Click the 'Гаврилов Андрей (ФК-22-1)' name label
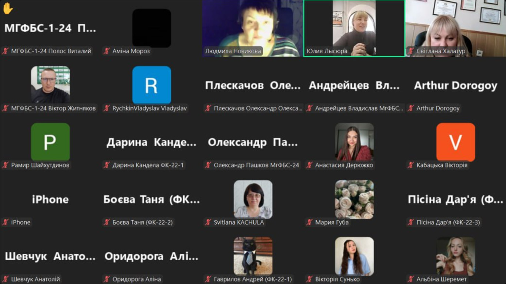506x284 pixels. tap(253, 279)
